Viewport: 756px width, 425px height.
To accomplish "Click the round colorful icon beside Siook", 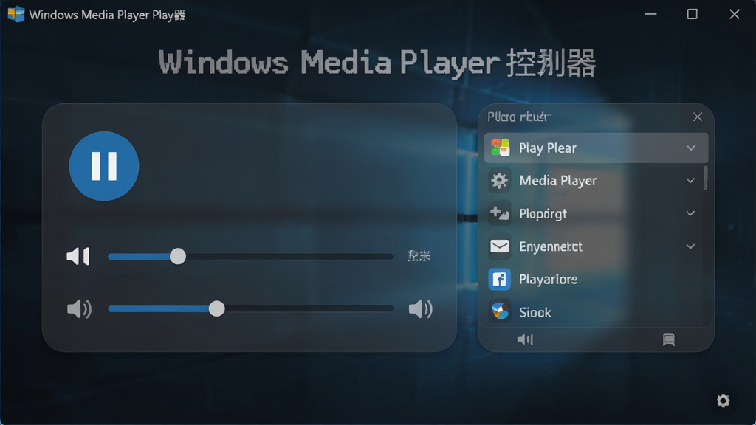I will 500,311.
